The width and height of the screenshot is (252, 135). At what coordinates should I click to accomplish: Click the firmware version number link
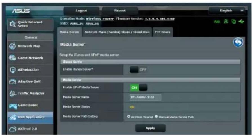pos(159,19)
